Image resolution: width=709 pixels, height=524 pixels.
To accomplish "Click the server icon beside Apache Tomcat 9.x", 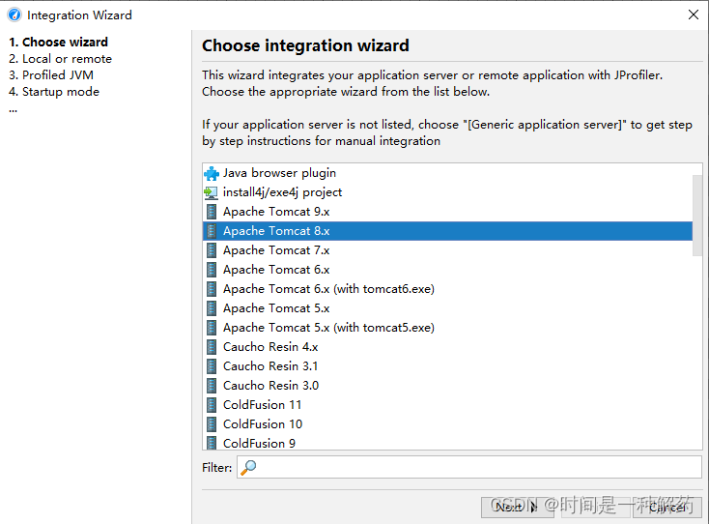I will click(x=212, y=212).
